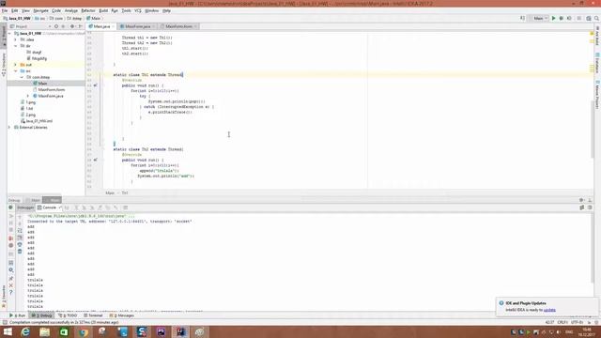601x338 pixels.
Task: Close the Main.java editor tab
Action: (x=114, y=26)
